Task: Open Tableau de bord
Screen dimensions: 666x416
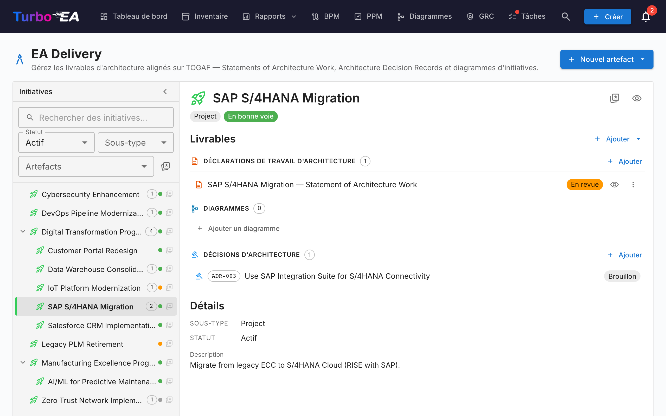Action: [133, 16]
